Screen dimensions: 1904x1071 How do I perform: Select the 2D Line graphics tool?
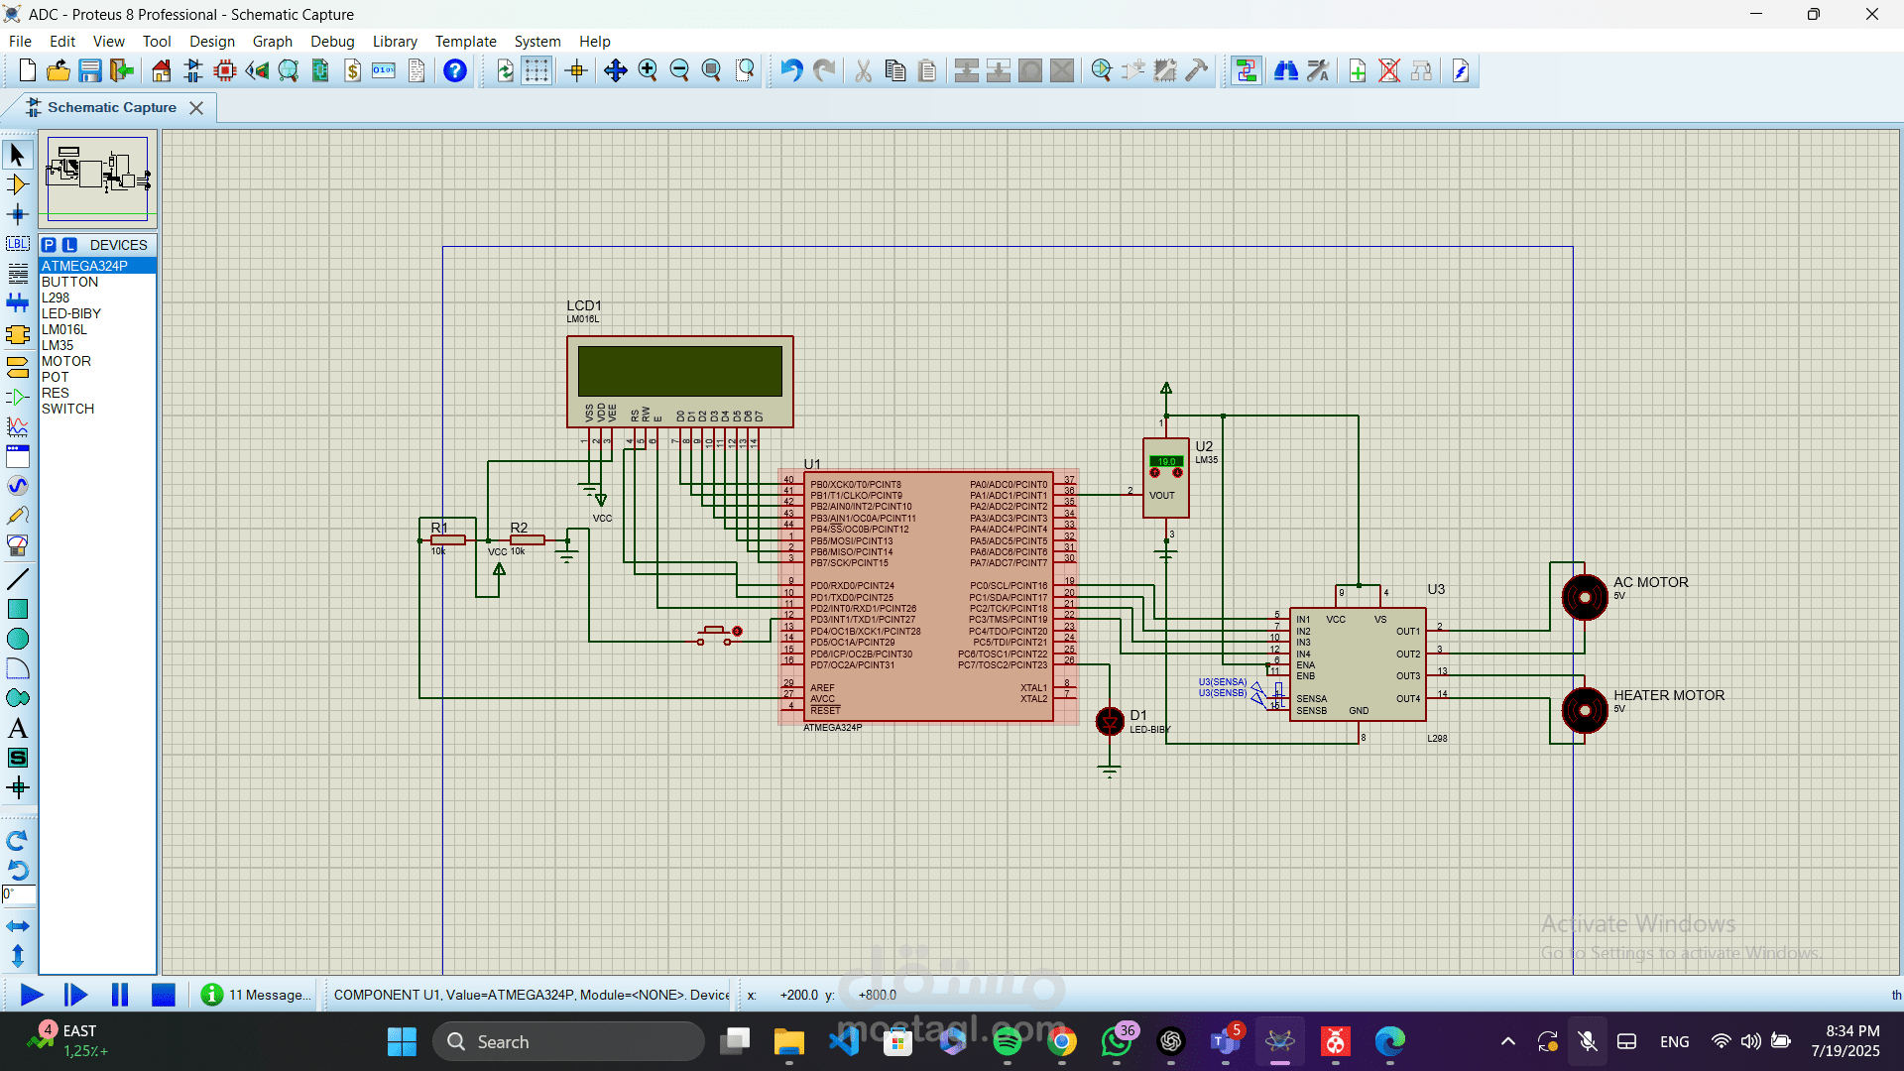(x=17, y=579)
